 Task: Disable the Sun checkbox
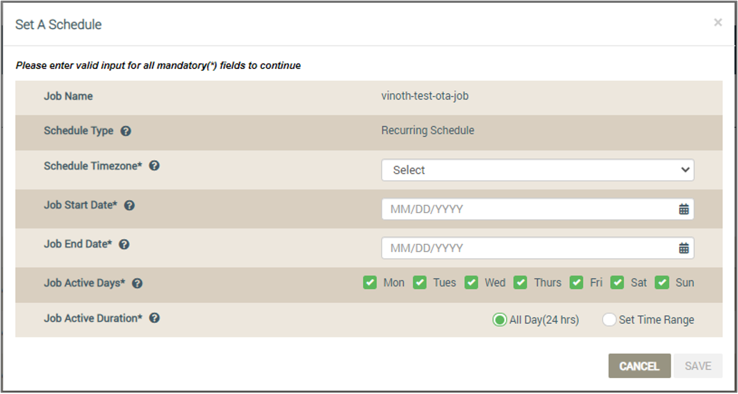tap(662, 283)
